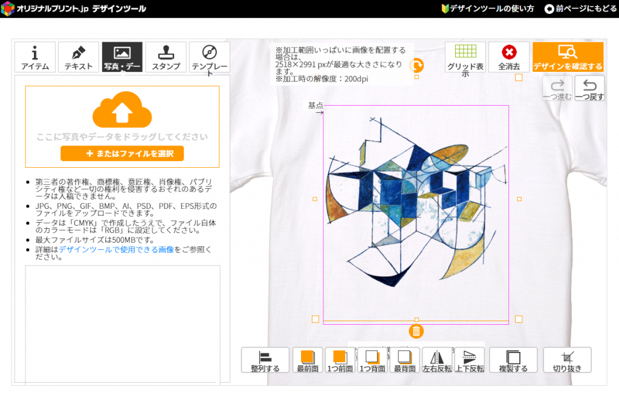Click the 加工時の解像度：200dpi text
Image resolution: width=619 pixels, height=393 pixels.
pos(322,79)
